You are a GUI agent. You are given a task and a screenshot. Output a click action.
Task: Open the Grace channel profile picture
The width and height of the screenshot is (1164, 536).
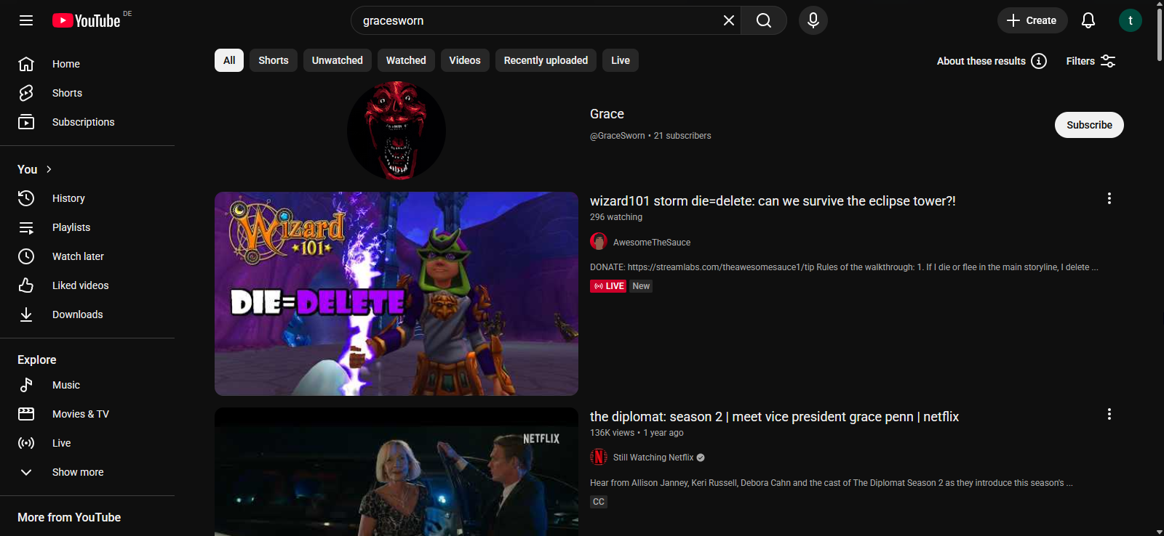396,131
